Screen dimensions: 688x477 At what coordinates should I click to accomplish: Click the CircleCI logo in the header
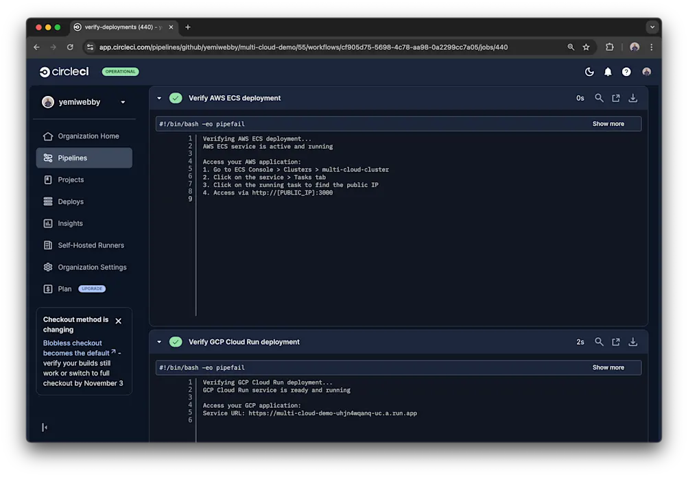click(x=63, y=71)
